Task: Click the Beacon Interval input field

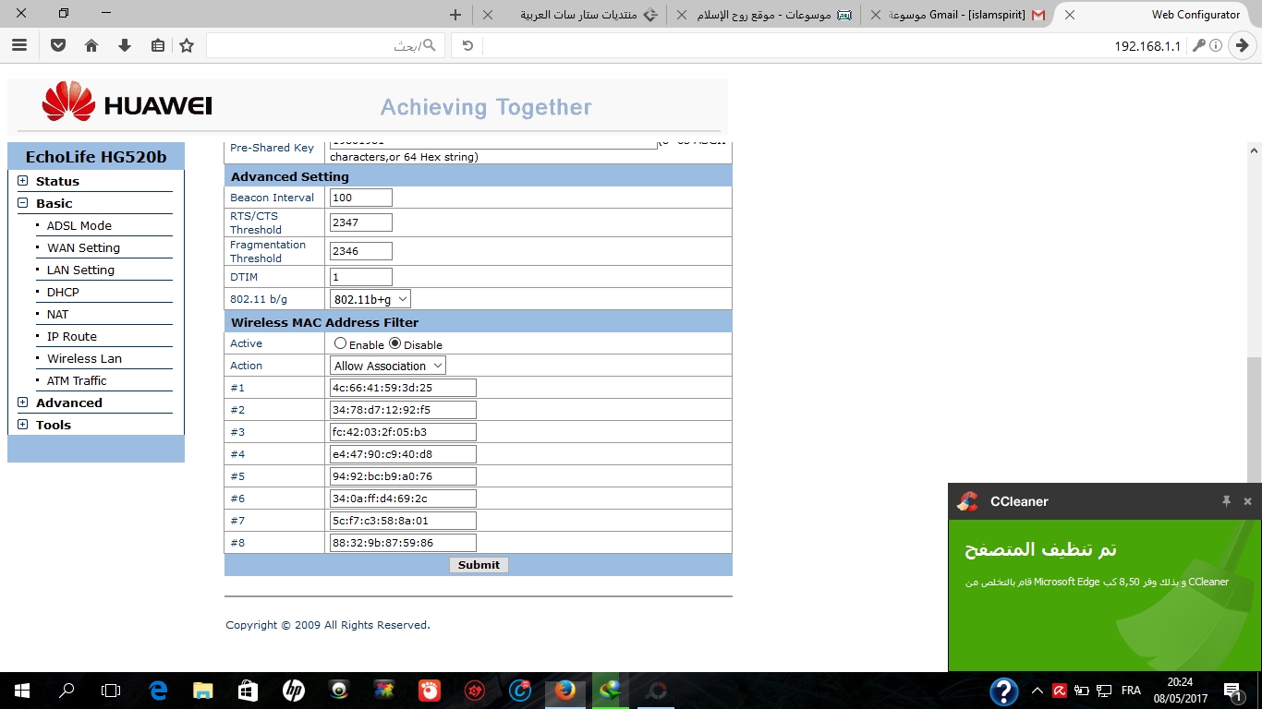Action: click(360, 198)
